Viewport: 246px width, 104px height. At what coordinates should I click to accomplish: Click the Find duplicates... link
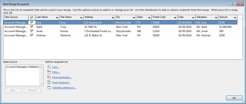[62, 77]
